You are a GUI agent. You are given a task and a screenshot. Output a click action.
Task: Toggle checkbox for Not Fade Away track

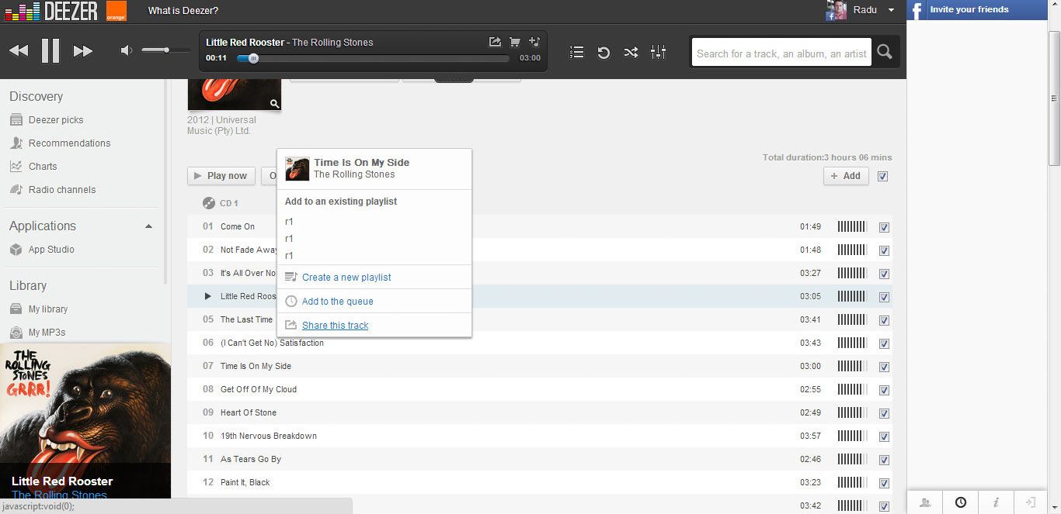click(x=884, y=250)
